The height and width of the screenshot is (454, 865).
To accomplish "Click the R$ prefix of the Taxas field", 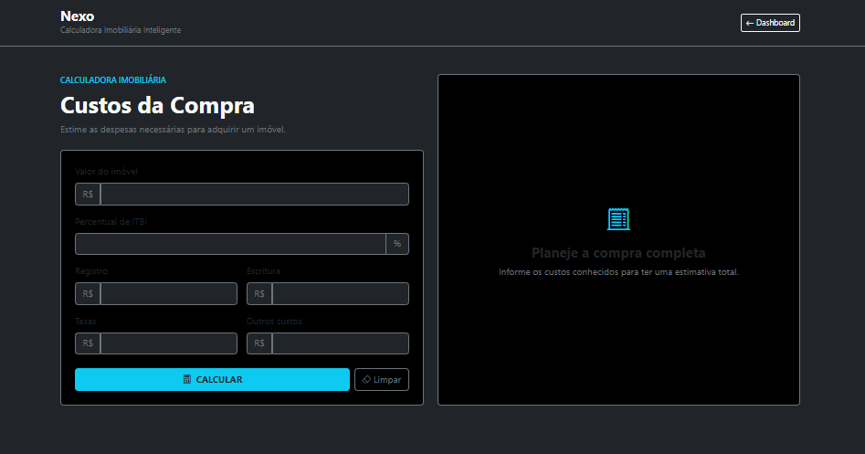I will (88, 343).
